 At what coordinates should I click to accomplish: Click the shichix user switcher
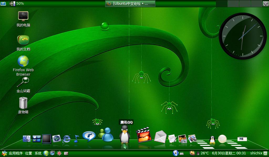click(256, 153)
